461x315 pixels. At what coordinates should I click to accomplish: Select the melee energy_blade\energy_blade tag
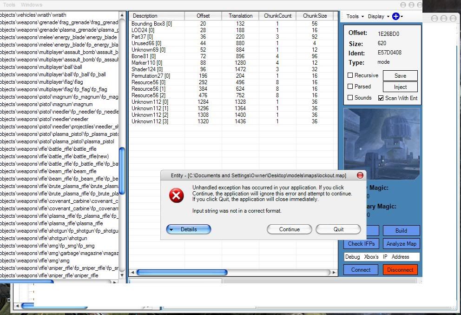(58, 37)
